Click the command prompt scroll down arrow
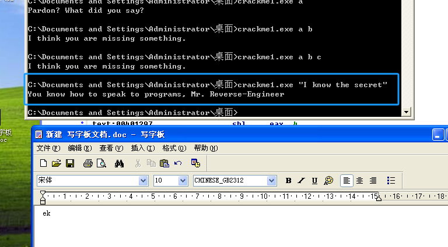This screenshot has width=448, height=247. click(406, 112)
